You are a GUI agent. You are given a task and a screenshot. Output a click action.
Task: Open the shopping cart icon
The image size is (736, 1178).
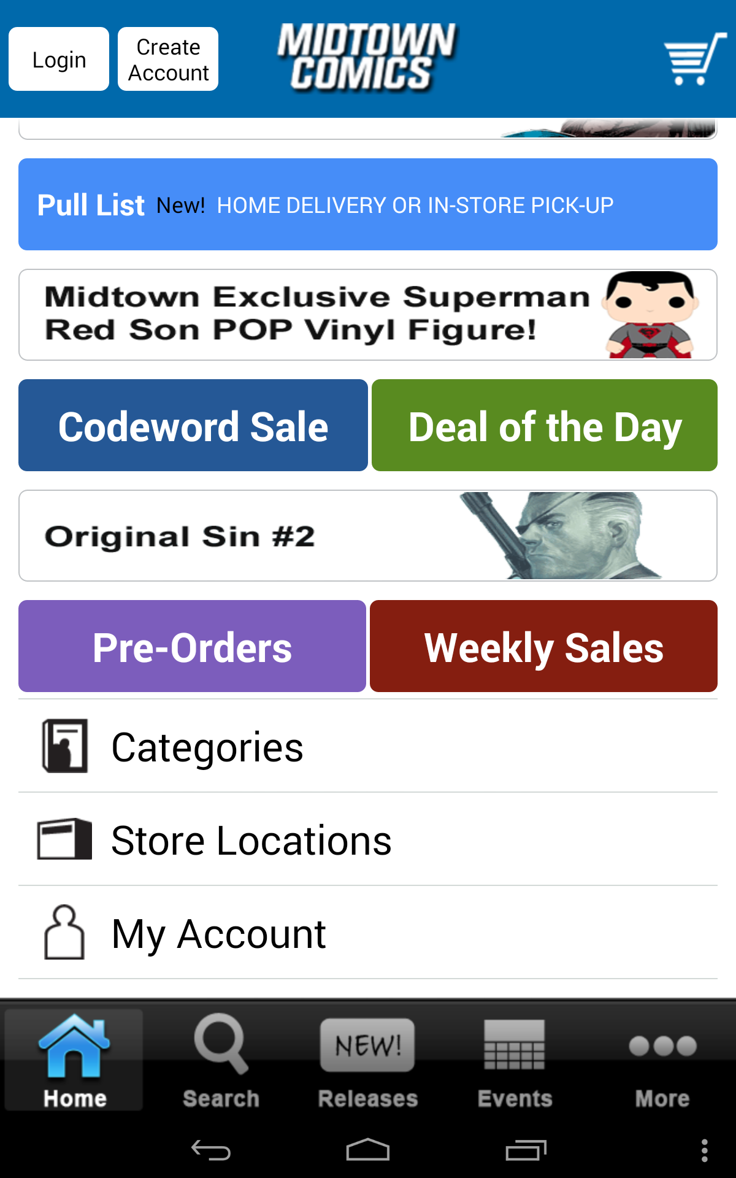[694, 59]
